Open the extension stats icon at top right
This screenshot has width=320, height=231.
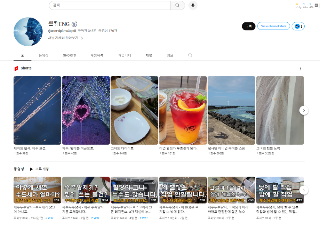click(x=316, y=5)
